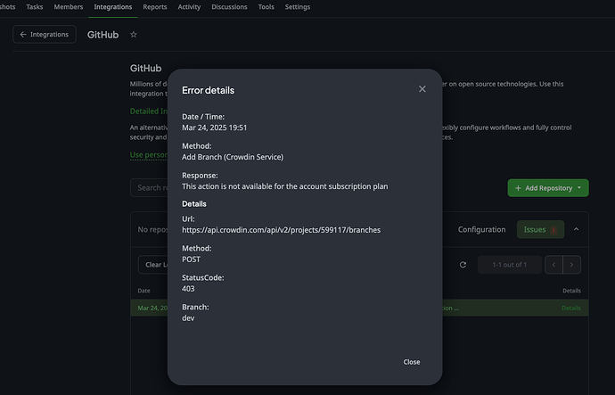
Task: Click the Add Branch (Crowdin Service) text
Action: [233, 157]
